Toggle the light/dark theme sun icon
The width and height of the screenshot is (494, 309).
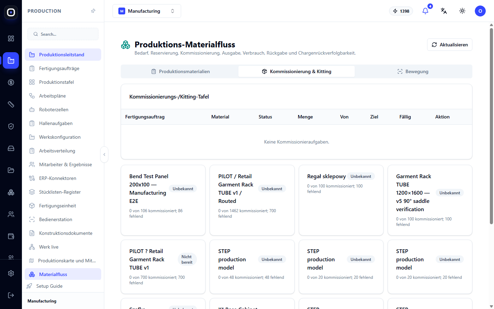point(462,11)
